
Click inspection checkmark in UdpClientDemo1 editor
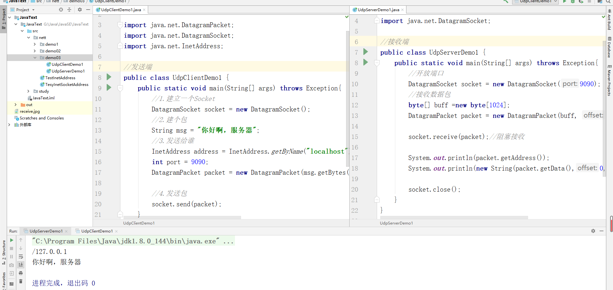point(347,17)
